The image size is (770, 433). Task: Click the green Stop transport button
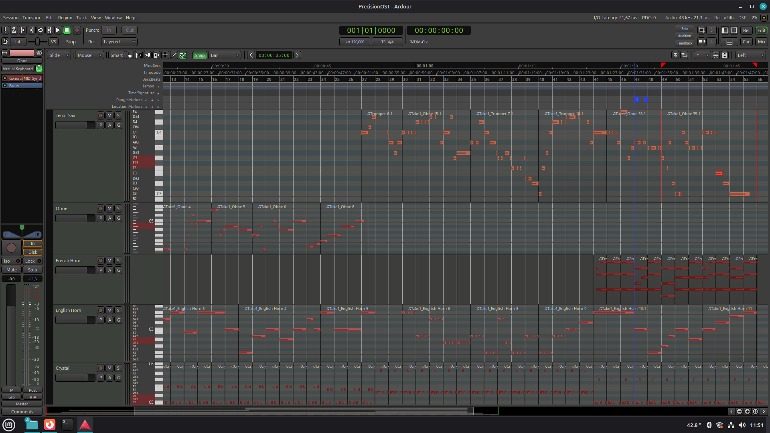pyautogui.click(x=67, y=30)
